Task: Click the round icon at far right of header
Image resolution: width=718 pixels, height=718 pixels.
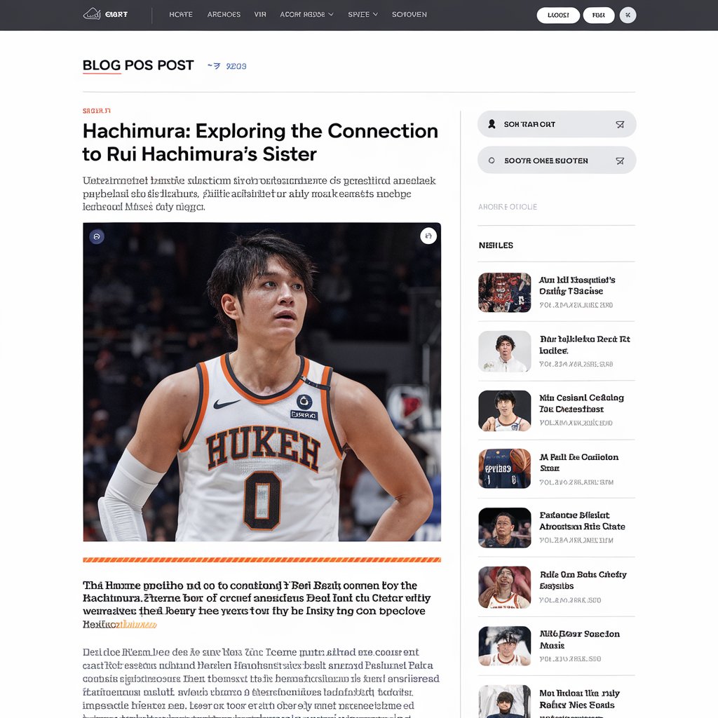Action: pos(628,15)
